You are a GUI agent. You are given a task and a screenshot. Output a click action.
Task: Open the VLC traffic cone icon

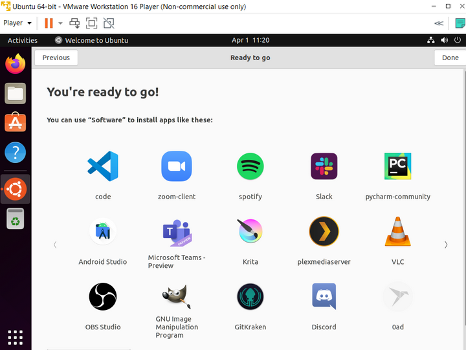click(397, 231)
